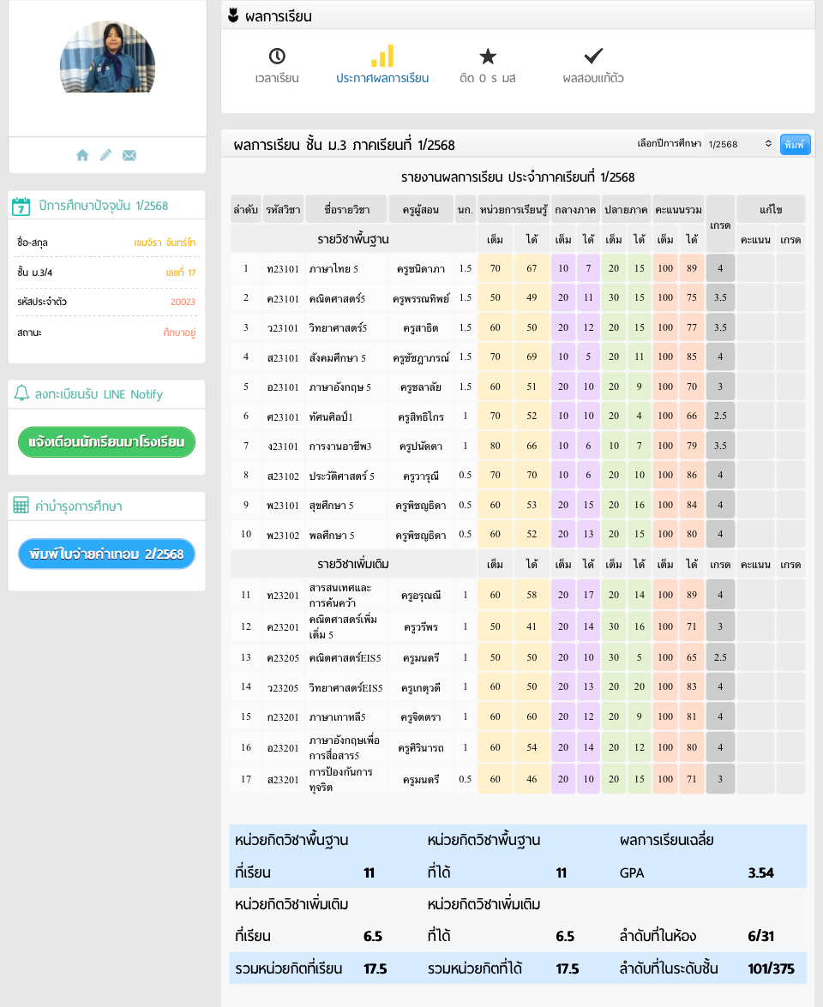Click the envelope mail icon under profile
The width and height of the screenshot is (823, 1007).
pos(129,155)
